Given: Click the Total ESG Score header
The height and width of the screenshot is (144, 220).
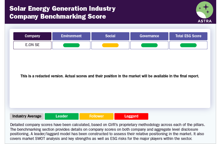Looking at the screenshot, I should 188,36.
